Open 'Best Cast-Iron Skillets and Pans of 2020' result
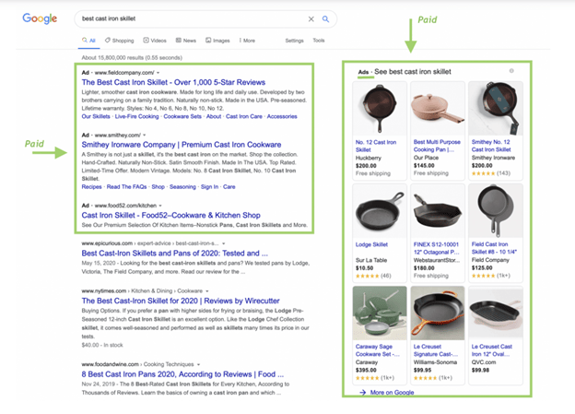The height and width of the screenshot is (414, 575). click(x=174, y=254)
